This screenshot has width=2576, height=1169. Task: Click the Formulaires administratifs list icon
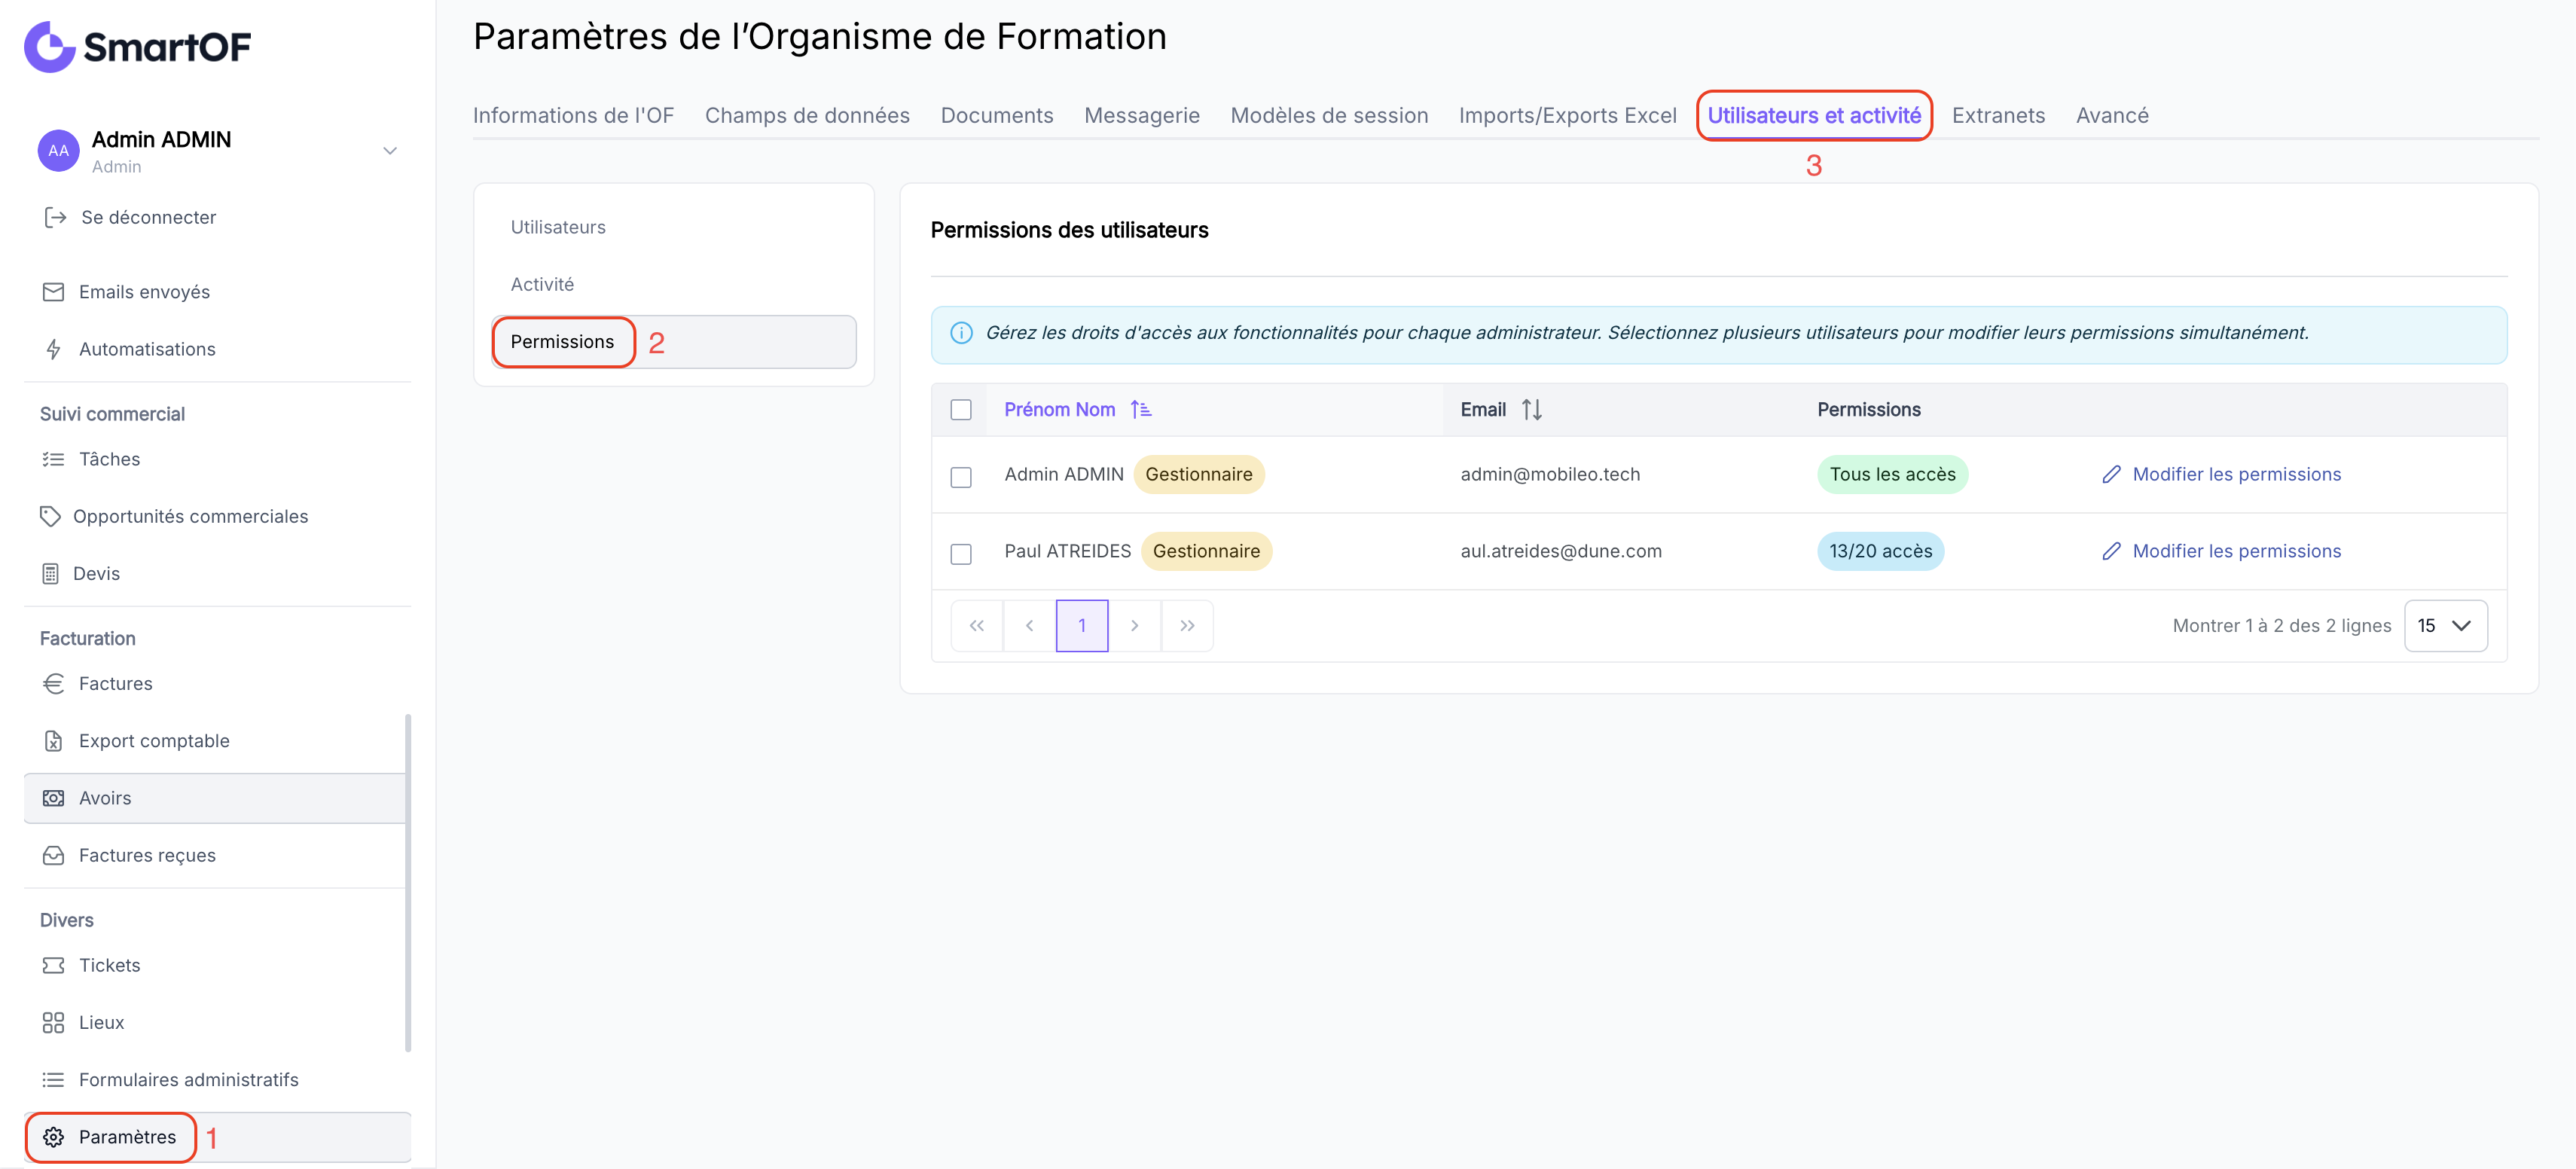(x=53, y=1080)
